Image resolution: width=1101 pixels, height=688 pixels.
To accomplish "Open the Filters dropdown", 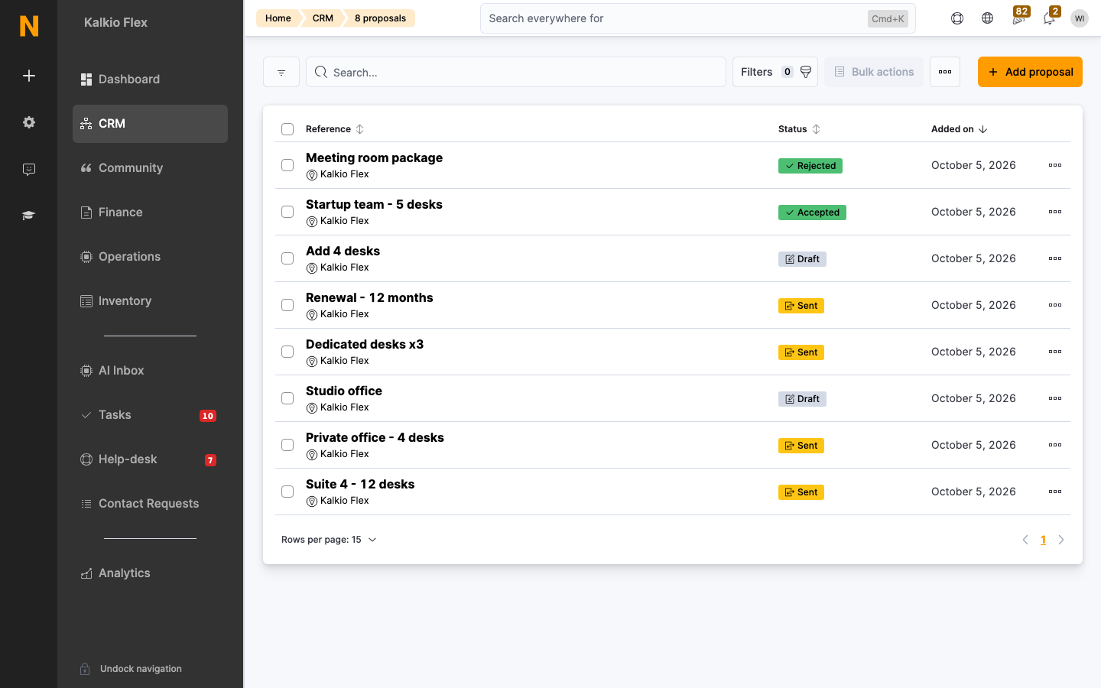I will point(775,72).
